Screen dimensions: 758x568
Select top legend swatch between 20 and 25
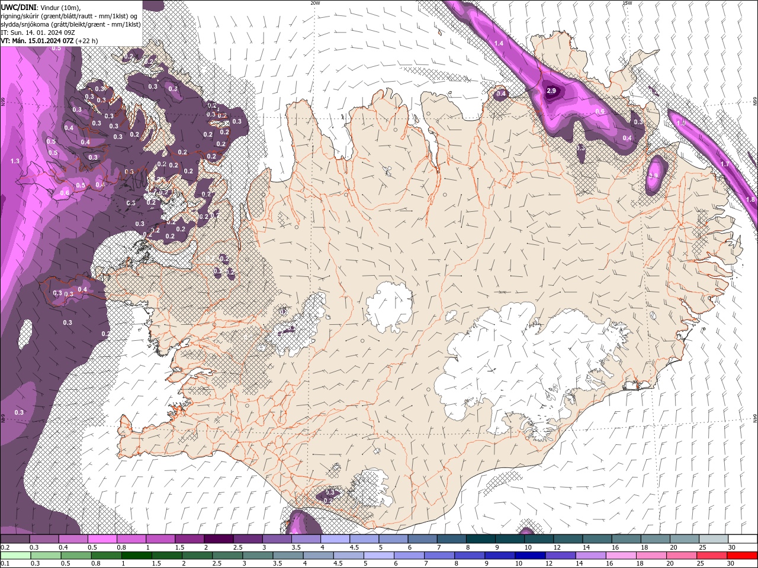point(683,539)
